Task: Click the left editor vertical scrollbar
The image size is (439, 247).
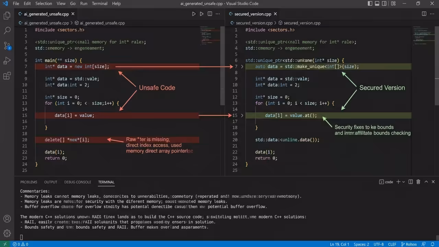Action: tap(223, 65)
